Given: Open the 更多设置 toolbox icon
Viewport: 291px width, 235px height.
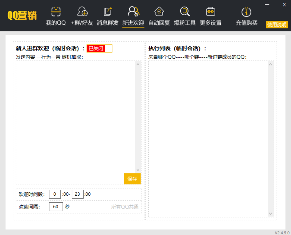Looking at the screenshot, I should click(211, 12).
